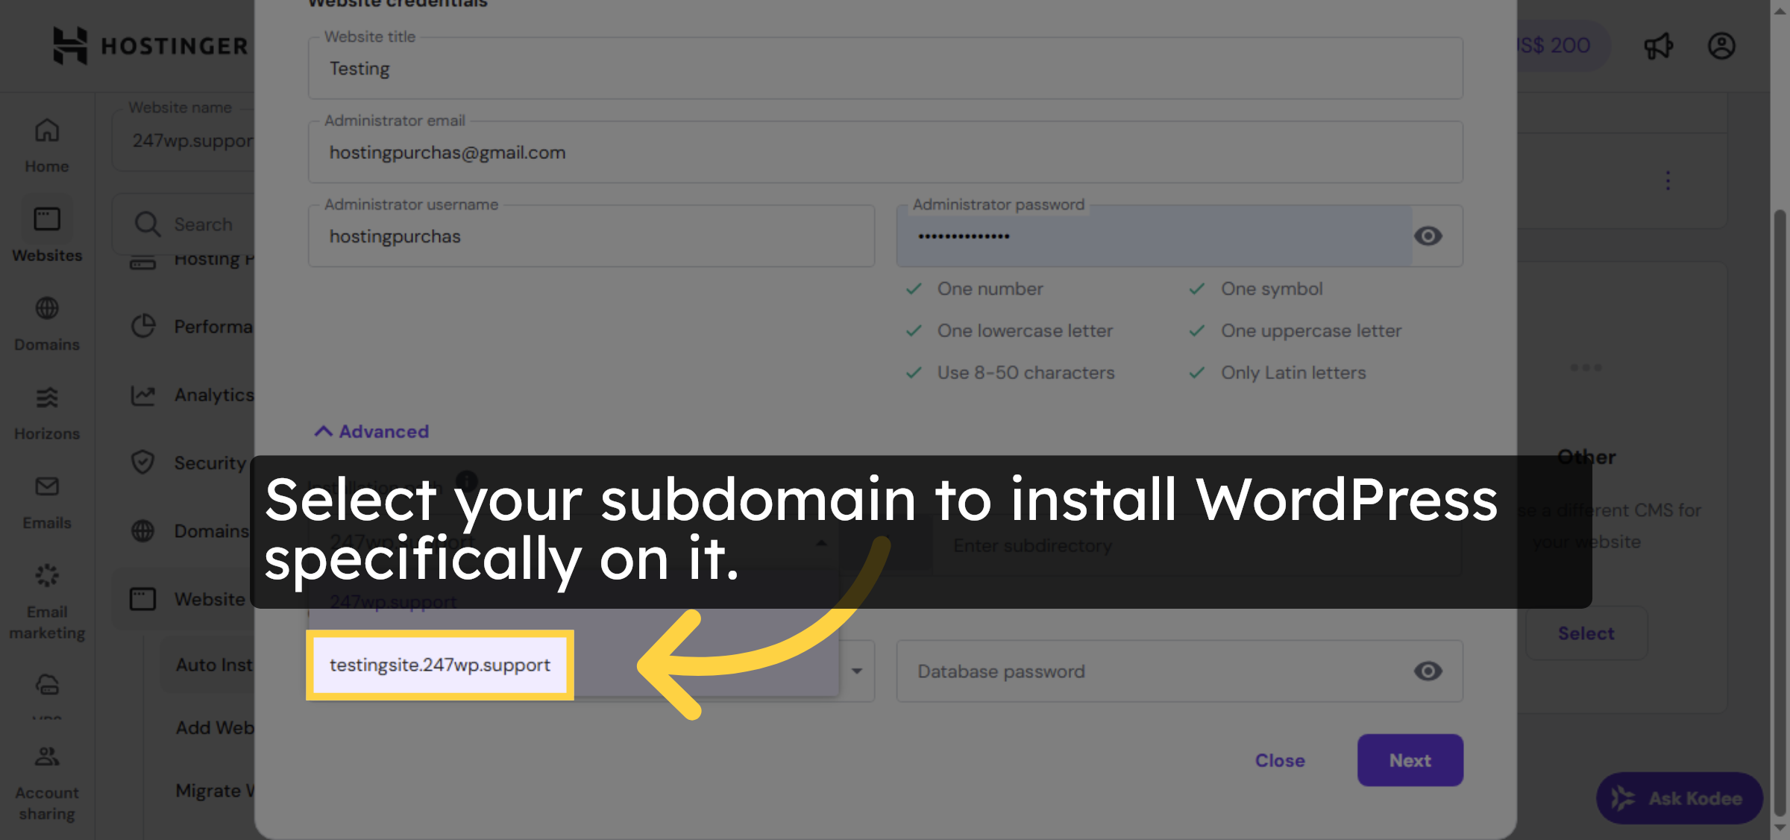This screenshot has height=840, width=1790.
Task: Open the Horizons sidebar icon
Action: [x=46, y=398]
